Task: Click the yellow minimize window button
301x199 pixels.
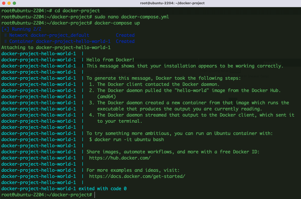Action: 9,3
